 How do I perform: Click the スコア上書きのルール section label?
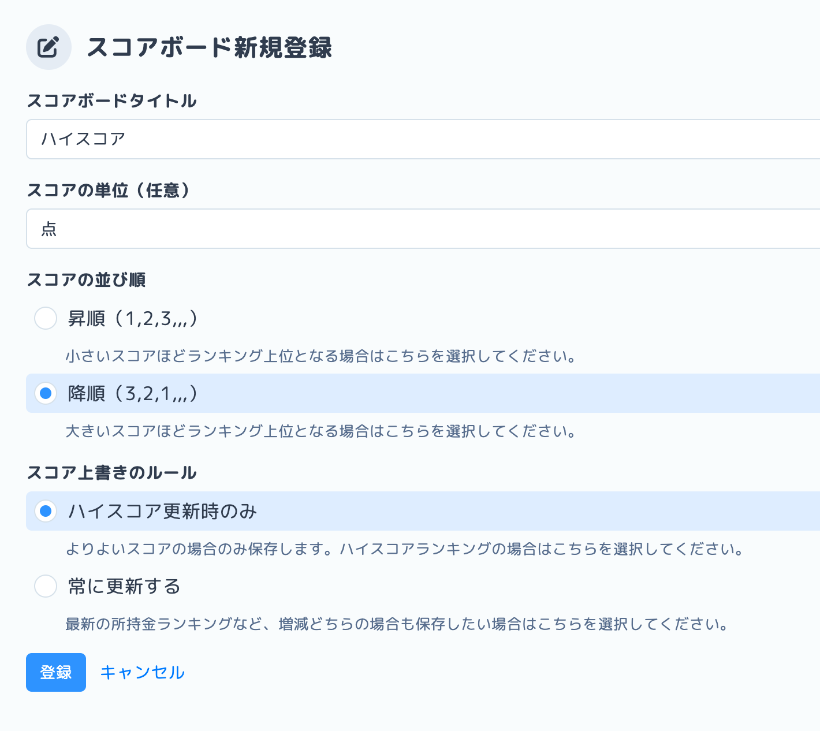click(x=112, y=473)
